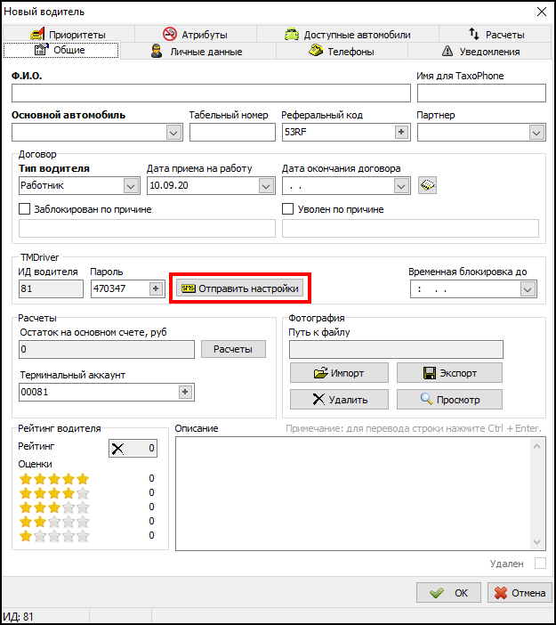
Task: Generate a new referral code with plus icon
Action: coord(401,132)
